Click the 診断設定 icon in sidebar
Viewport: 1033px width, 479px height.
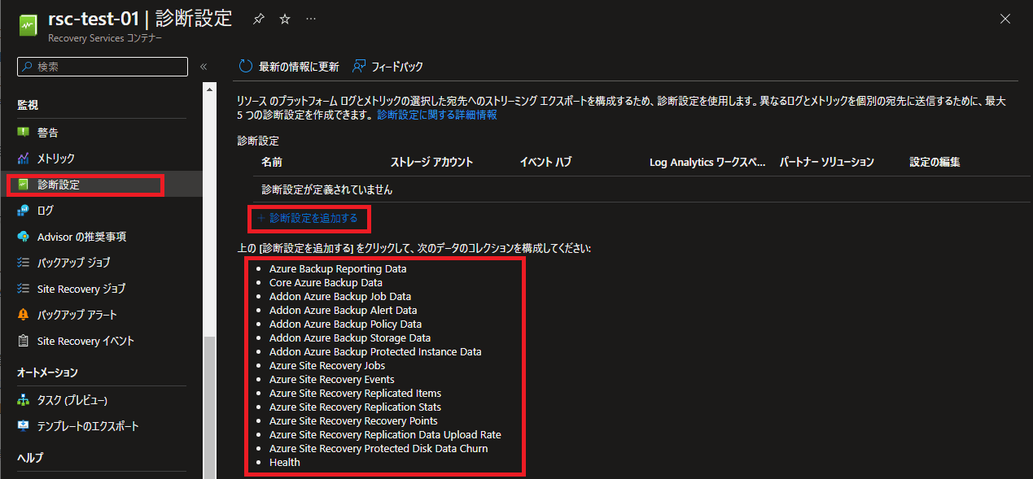click(x=23, y=185)
